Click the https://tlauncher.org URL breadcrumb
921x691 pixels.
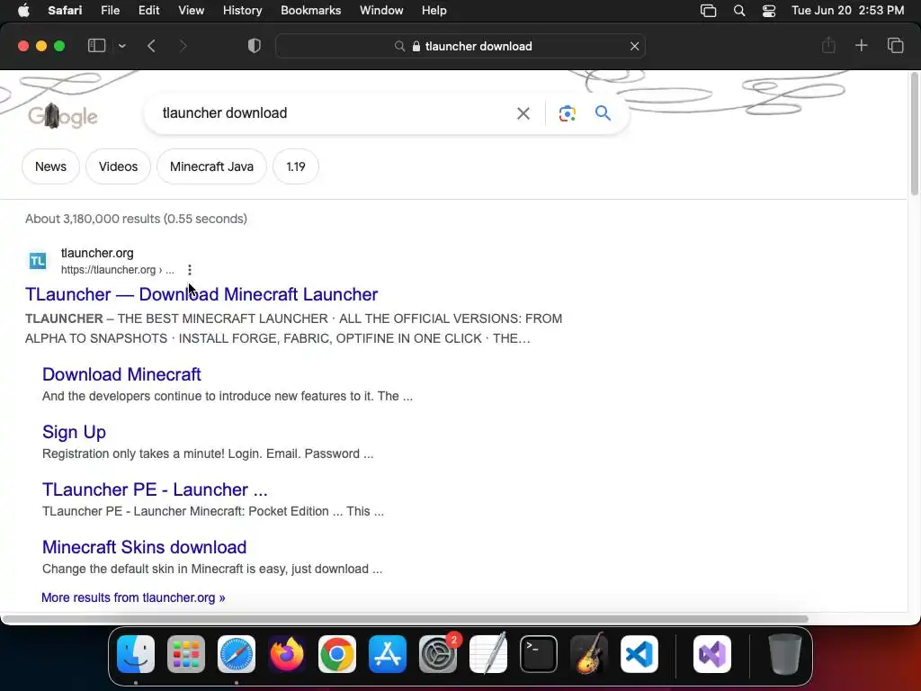coord(118,270)
